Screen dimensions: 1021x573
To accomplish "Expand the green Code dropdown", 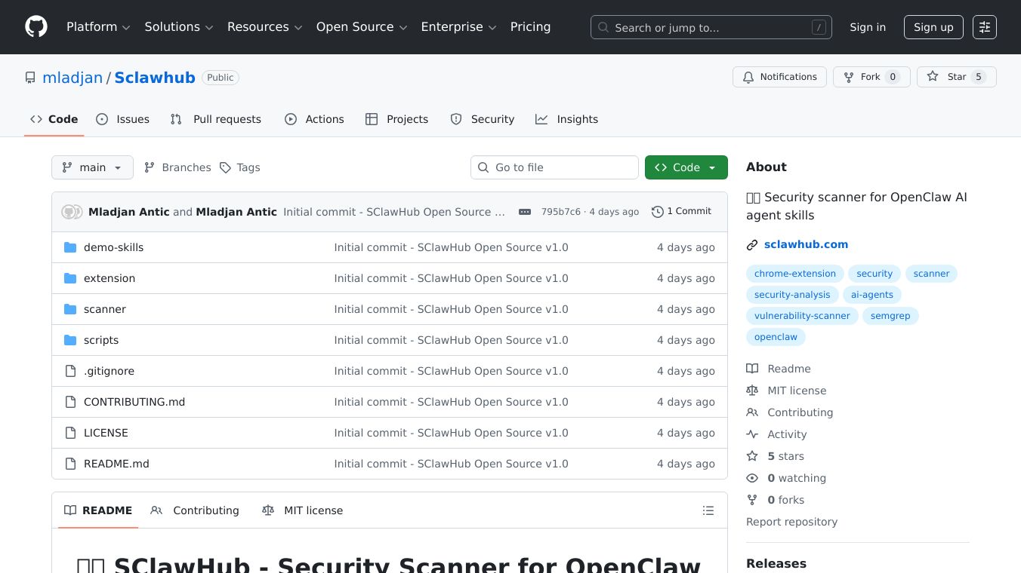I will (686, 167).
